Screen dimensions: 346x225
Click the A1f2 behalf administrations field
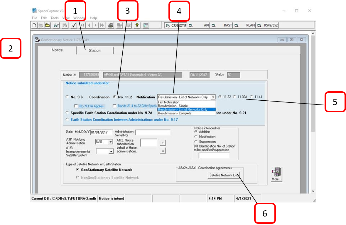coord(149,143)
